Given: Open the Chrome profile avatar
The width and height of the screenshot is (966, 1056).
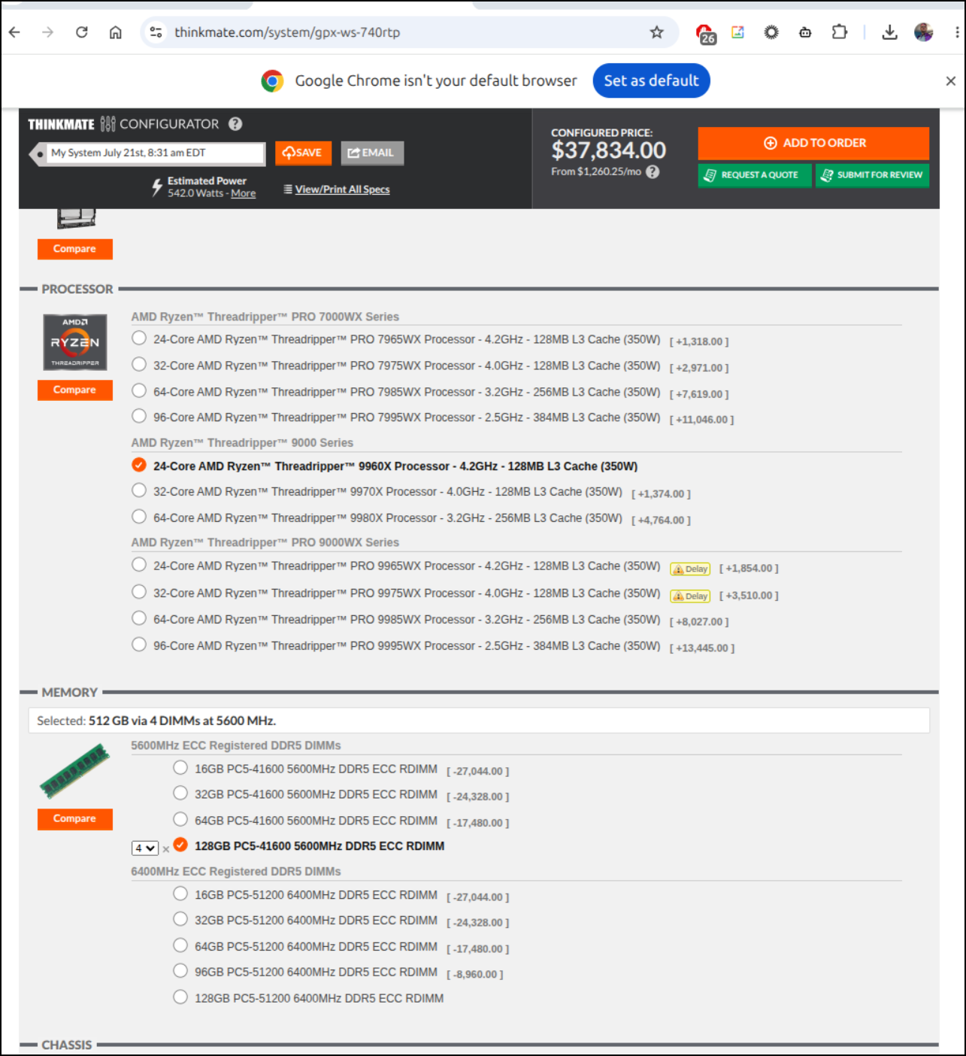Looking at the screenshot, I should tap(923, 32).
